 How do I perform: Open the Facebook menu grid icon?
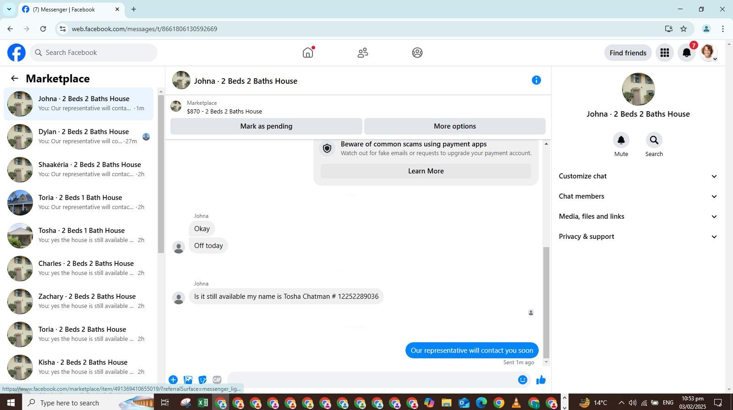pos(665,53)
